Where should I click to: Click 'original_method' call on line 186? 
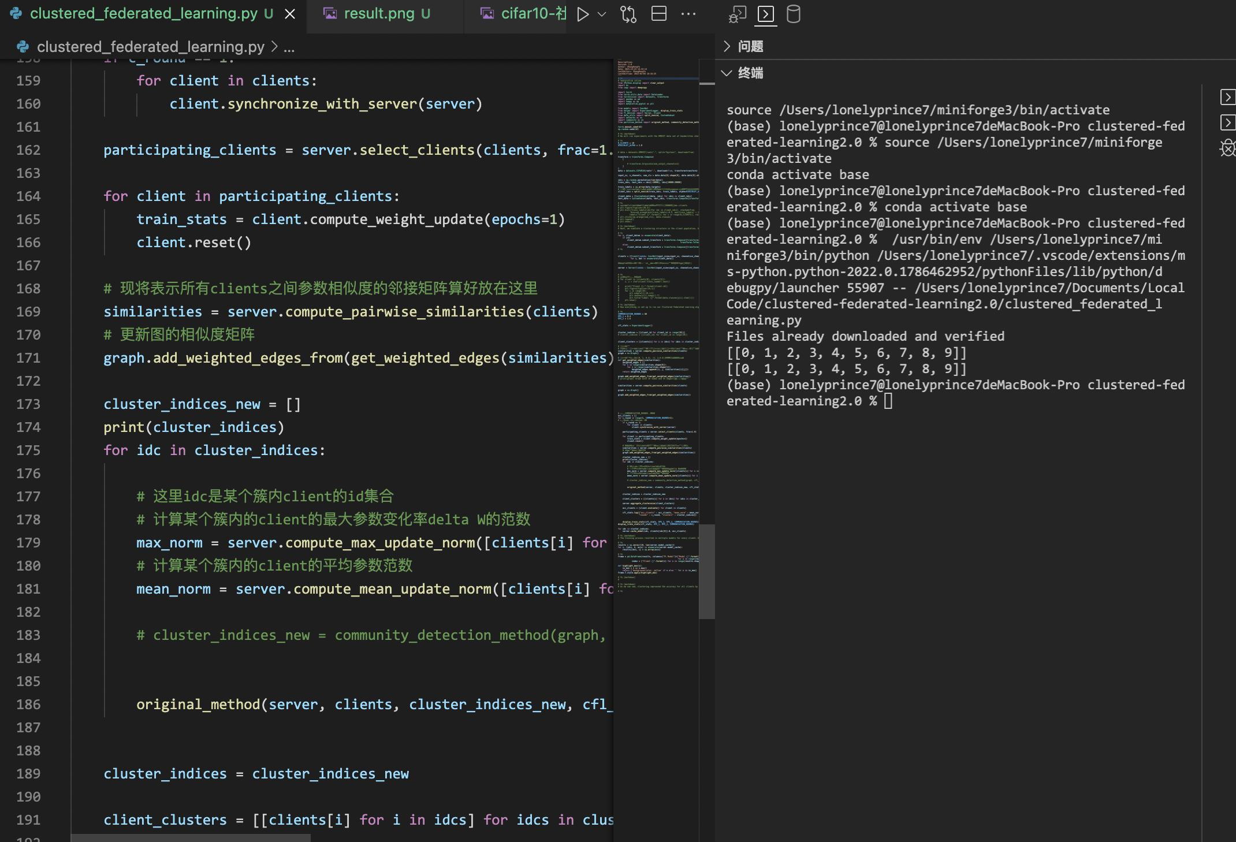click(x=198, y=705)
